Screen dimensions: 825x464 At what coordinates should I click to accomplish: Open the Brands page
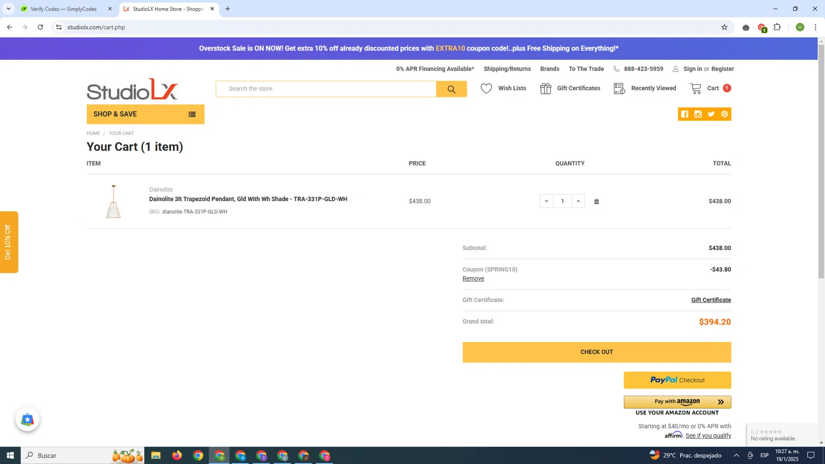(x=549, y=69)
